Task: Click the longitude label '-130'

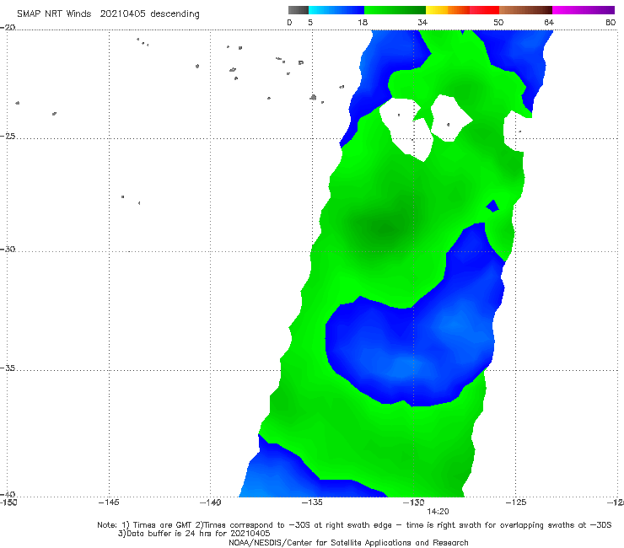Action: pos(413,502)
